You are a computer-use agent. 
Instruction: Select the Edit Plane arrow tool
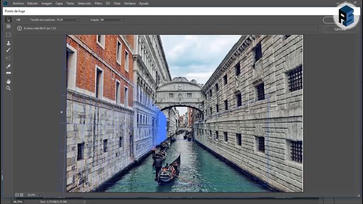pyautogui.click(x=9, y=20)
